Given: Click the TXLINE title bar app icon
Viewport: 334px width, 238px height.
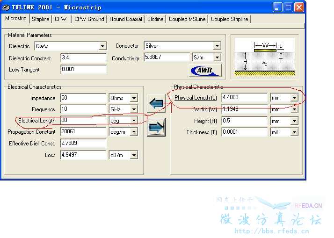Looking at the screenshot, I should 6,7.
